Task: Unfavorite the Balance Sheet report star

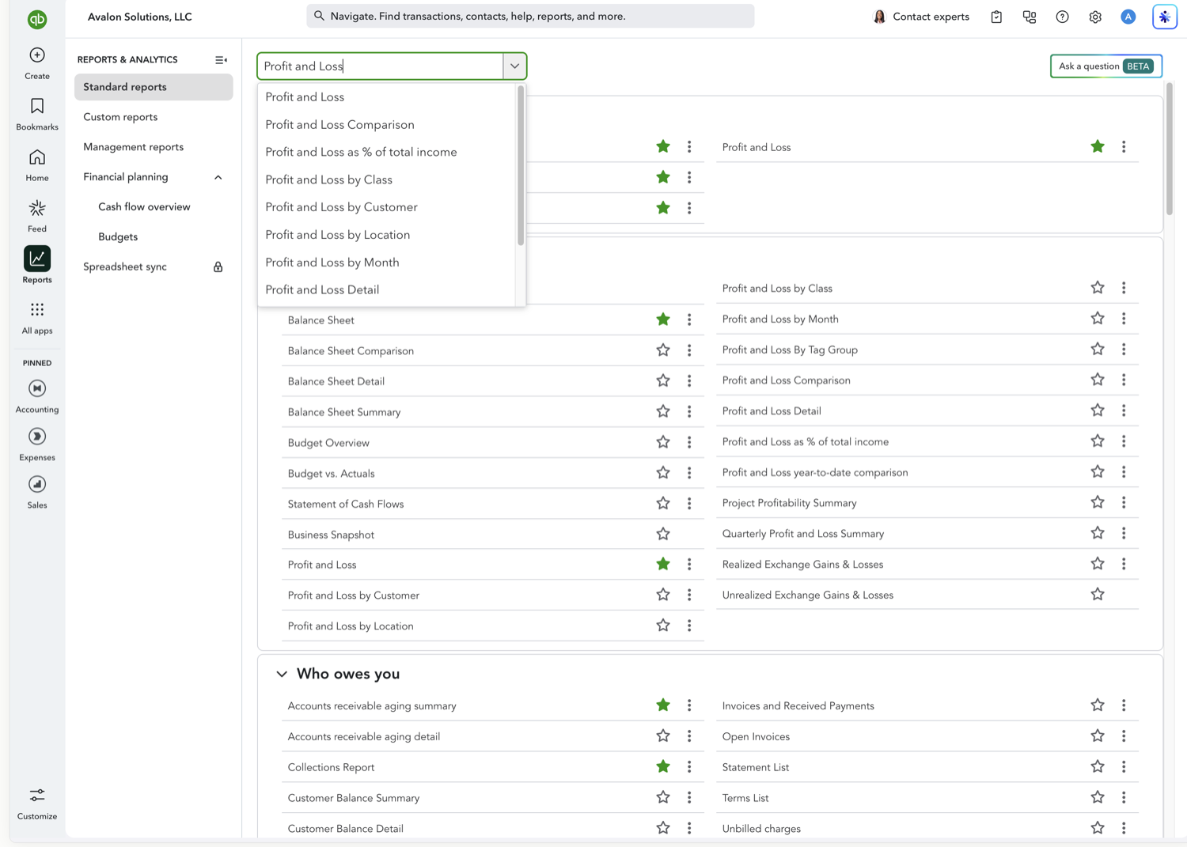Action: point(663,320)
